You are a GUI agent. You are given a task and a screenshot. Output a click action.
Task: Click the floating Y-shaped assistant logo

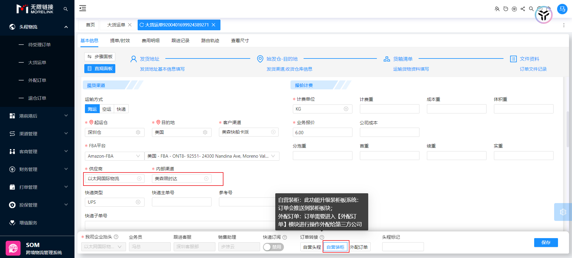click(544, 15)
